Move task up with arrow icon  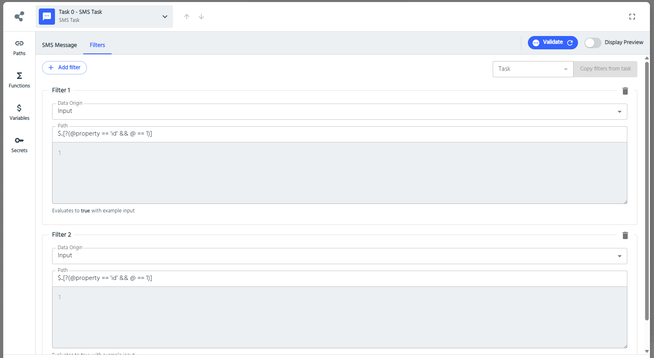(187, 17)
